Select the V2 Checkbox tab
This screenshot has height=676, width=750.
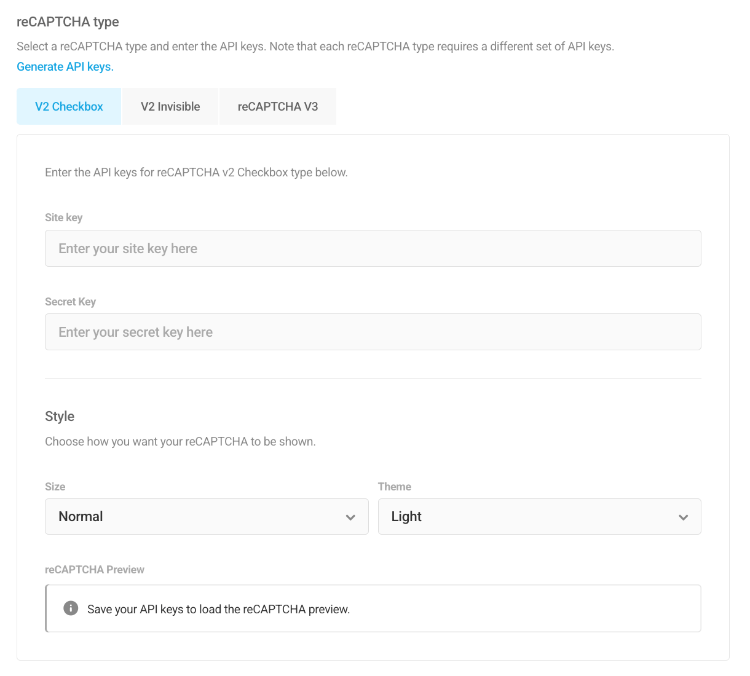pyautogui.click(x=69, y=106)
